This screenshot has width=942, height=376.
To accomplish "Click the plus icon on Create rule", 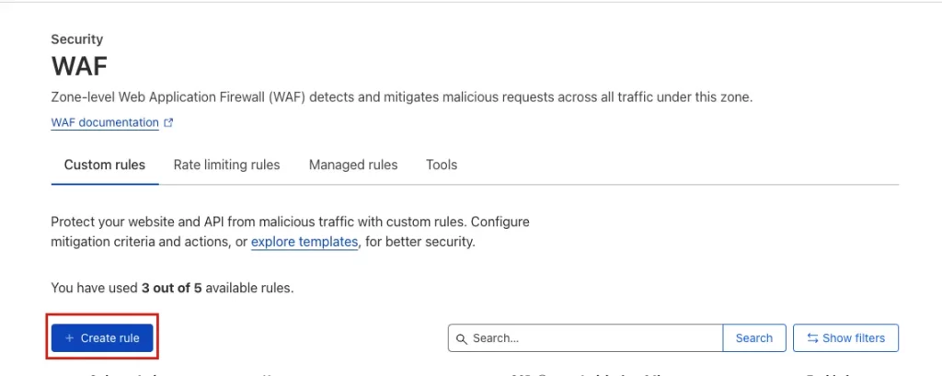I will pos(70,338).
